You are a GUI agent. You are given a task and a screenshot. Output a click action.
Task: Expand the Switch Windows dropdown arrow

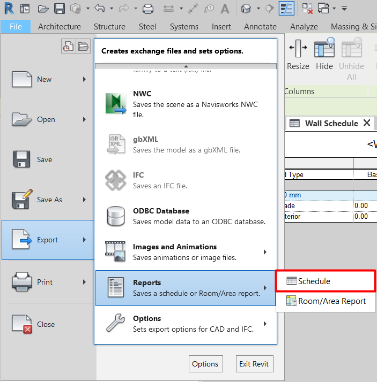click(x=334, y=9)
